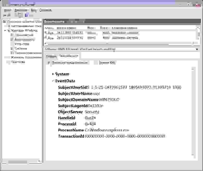Click the HandleId field label

[x=67, y=118]
